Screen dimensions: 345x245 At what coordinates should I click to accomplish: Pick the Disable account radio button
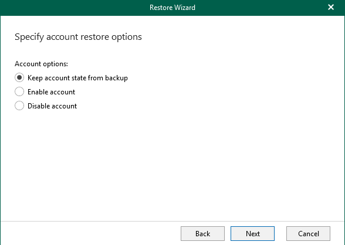tap(19, 106)
